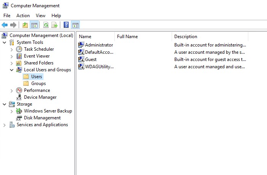Collapse the System Tools node
Viewport: 267px width, 175px height.
coord(5,42)
